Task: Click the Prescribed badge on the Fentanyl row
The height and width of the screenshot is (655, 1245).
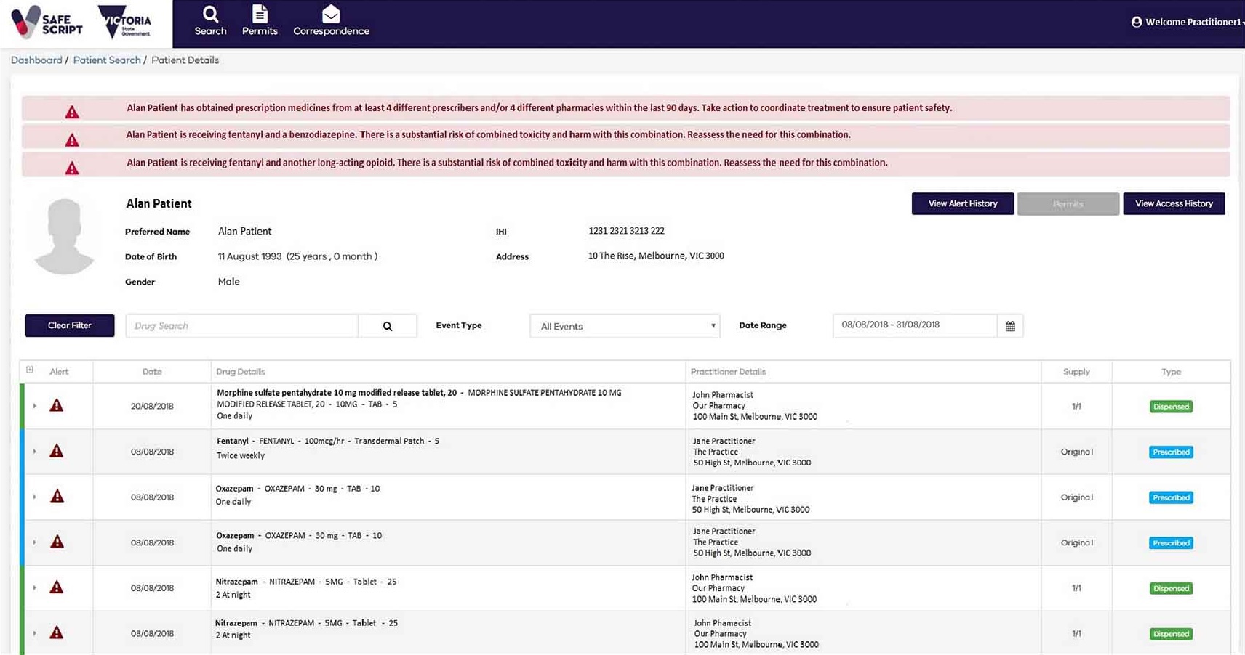Action: (1171, 452)
